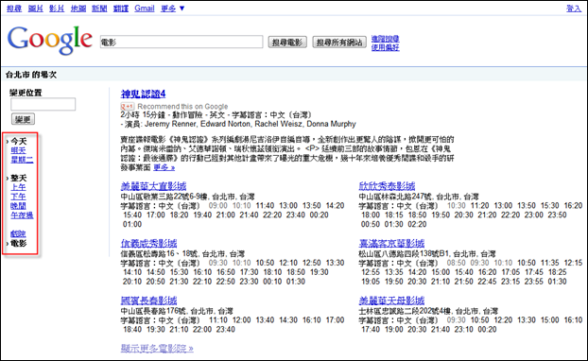Viewport: 588px width, 361px height.
Task: Open 地圖 in top navigation
Action: [78, 9]
